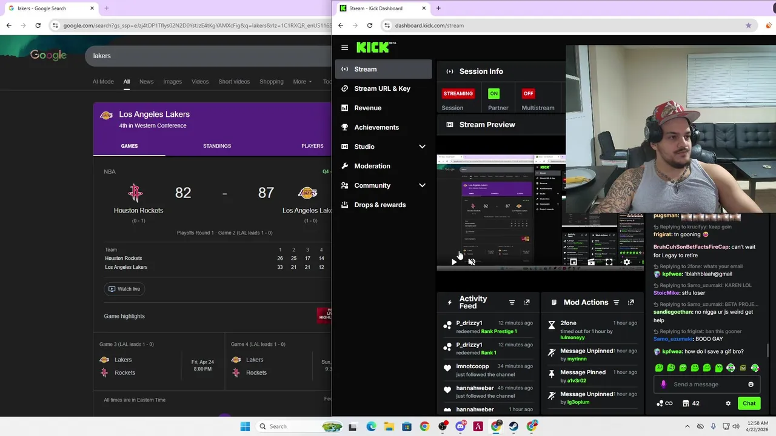Open the emoji picker in chat input
This screenshot has height=436, width=776.
tap(751, 384)
